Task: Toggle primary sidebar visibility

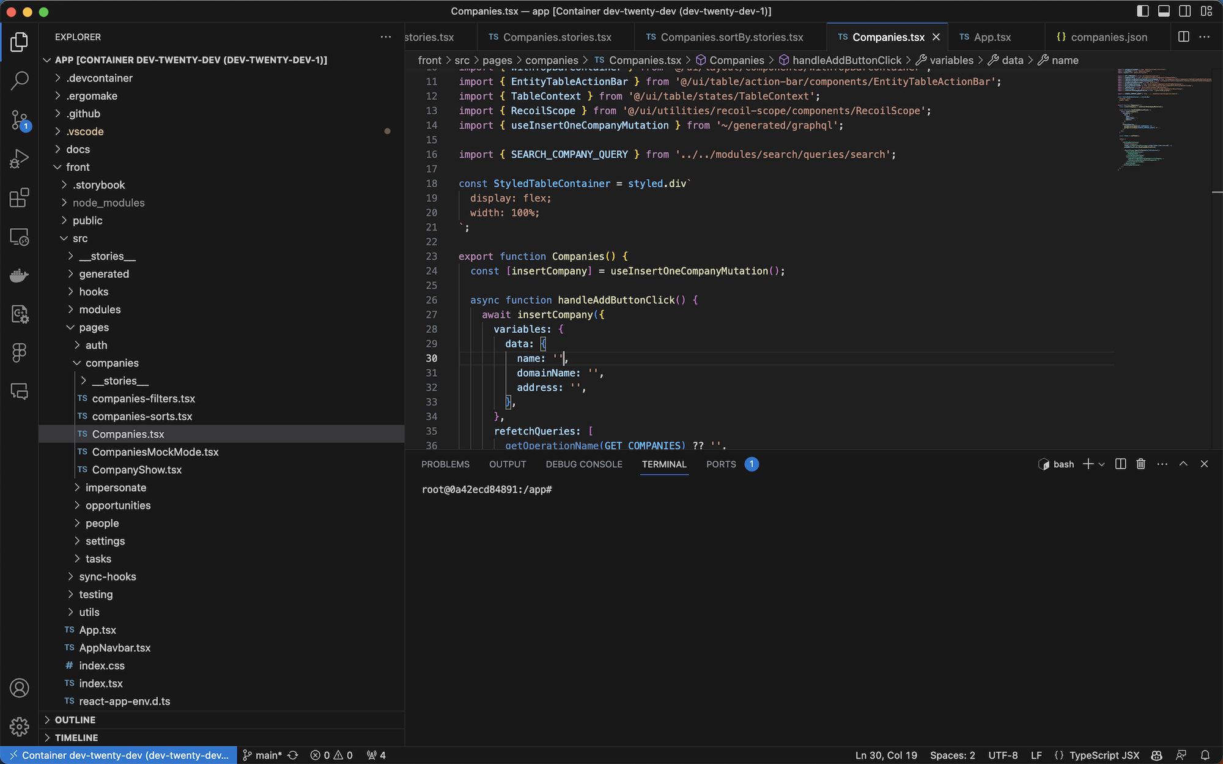Action: click(1143, 11)
